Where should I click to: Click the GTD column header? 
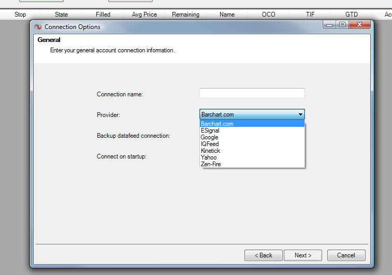[352, 15]
